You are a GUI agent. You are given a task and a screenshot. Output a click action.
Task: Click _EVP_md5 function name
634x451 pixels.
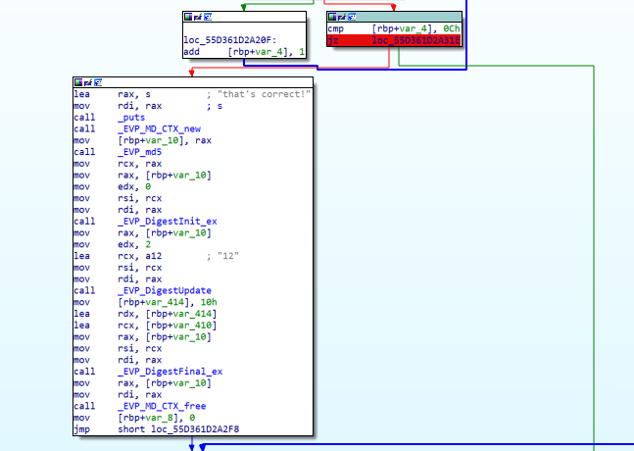(139, 152)
